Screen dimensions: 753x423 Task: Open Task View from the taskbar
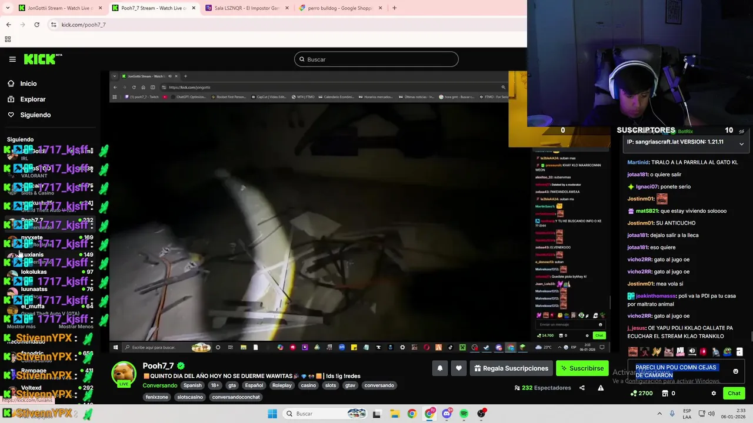pos(376,414)
